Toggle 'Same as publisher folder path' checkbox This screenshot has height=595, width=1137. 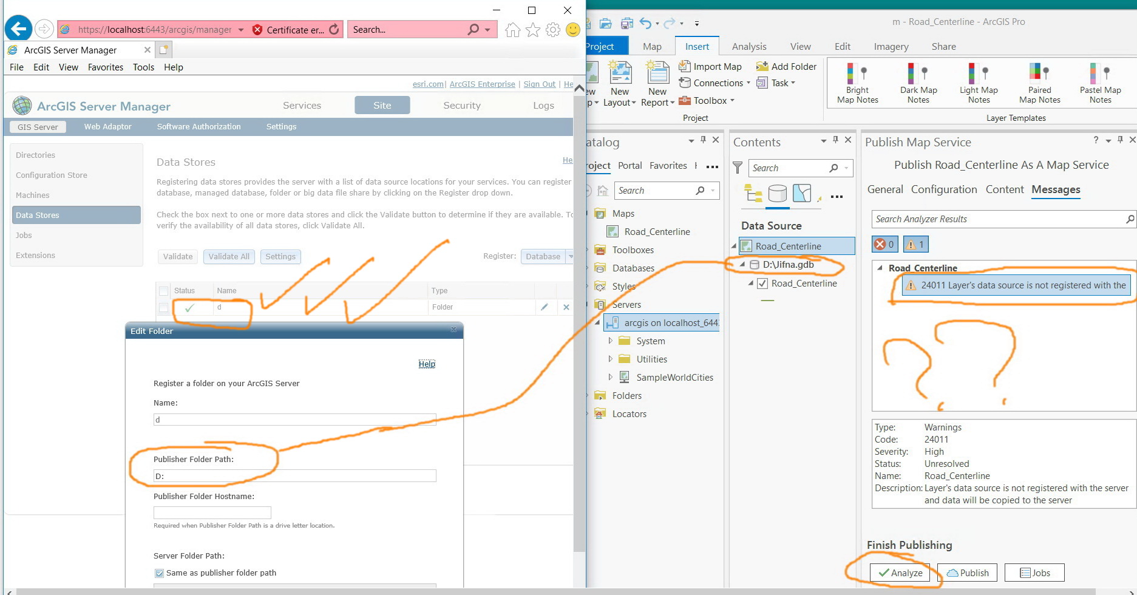pos(159,573)
